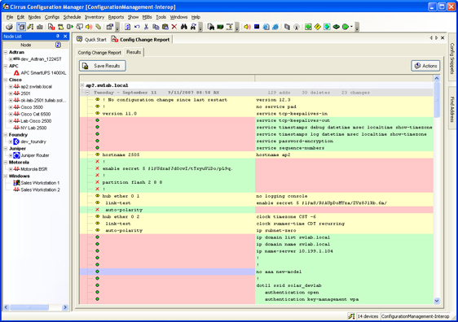Collapse the Adtran group in node tree
Screen dimensions: 458x322
click(6, 52)
